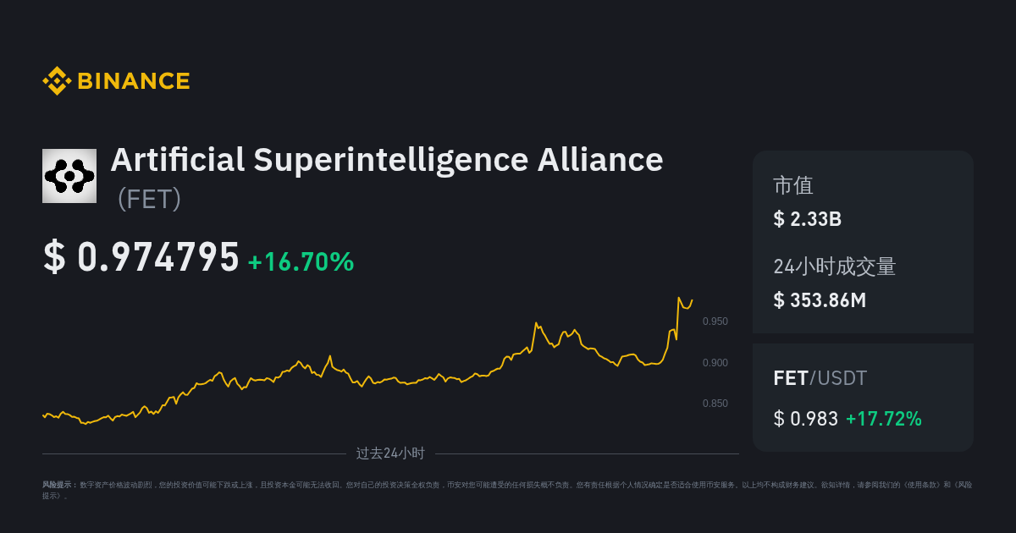Click the 24小时成交量 label

[835, 266]
